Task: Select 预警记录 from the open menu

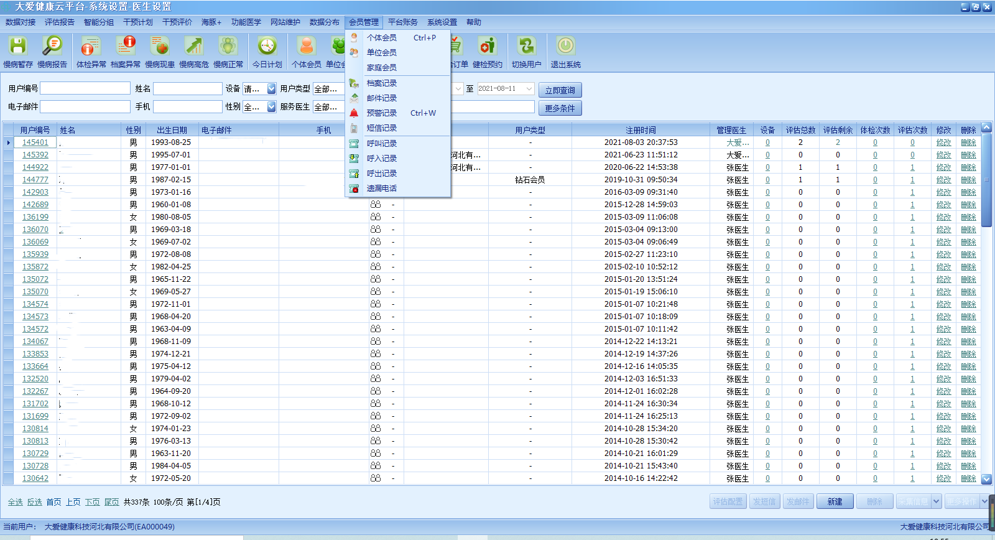Action: 381,113
